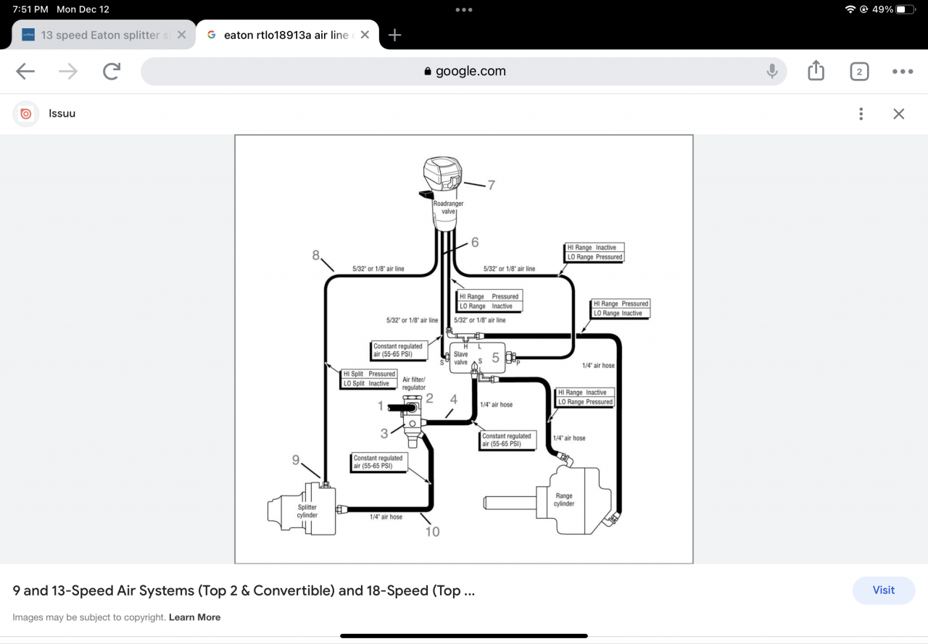The width and height of the screenshot is (928, 644).
Task: Click the forward navigation arrow
Action: (68, 71)
